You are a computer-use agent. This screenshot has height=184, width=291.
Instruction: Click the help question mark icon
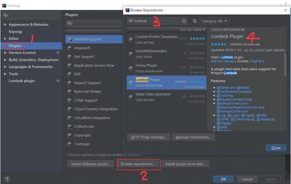pyautogui.click(x=7, y=179)
